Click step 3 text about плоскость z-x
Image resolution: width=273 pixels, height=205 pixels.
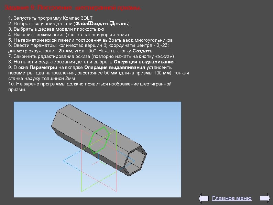57,29
